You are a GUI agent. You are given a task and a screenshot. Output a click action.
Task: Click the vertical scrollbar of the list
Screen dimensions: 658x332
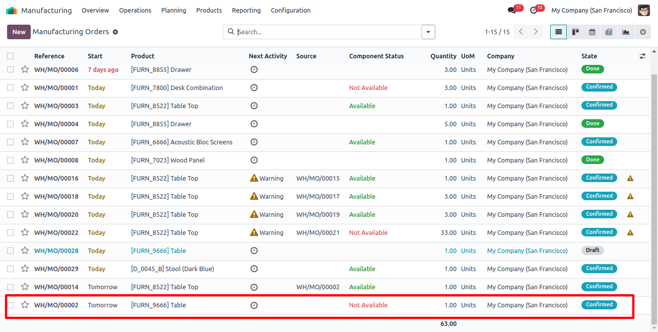coord(654,199)
